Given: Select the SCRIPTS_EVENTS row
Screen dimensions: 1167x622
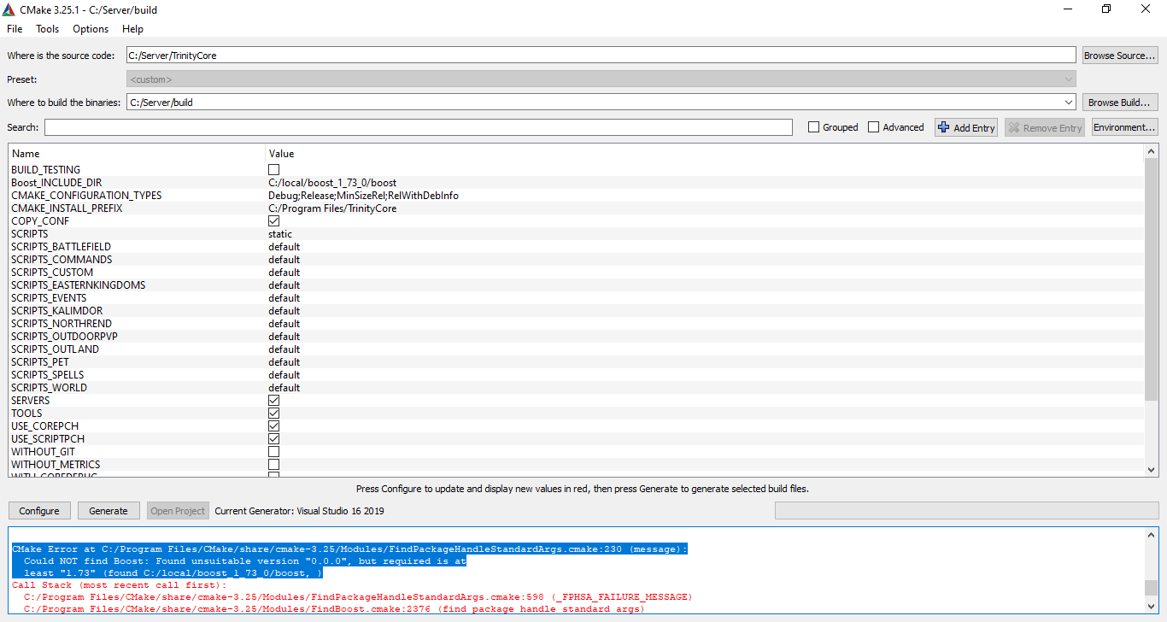Looking at the screenshot, I should click(x=577, y=298).
